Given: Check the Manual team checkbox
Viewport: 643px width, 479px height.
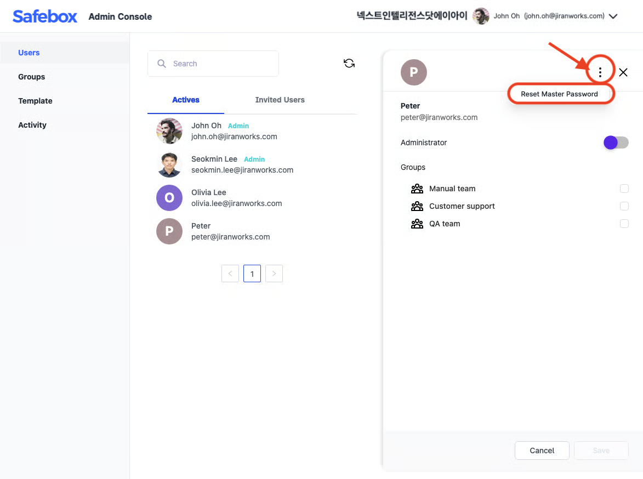Looking at the screenshot, I should [x=624, y=189].
